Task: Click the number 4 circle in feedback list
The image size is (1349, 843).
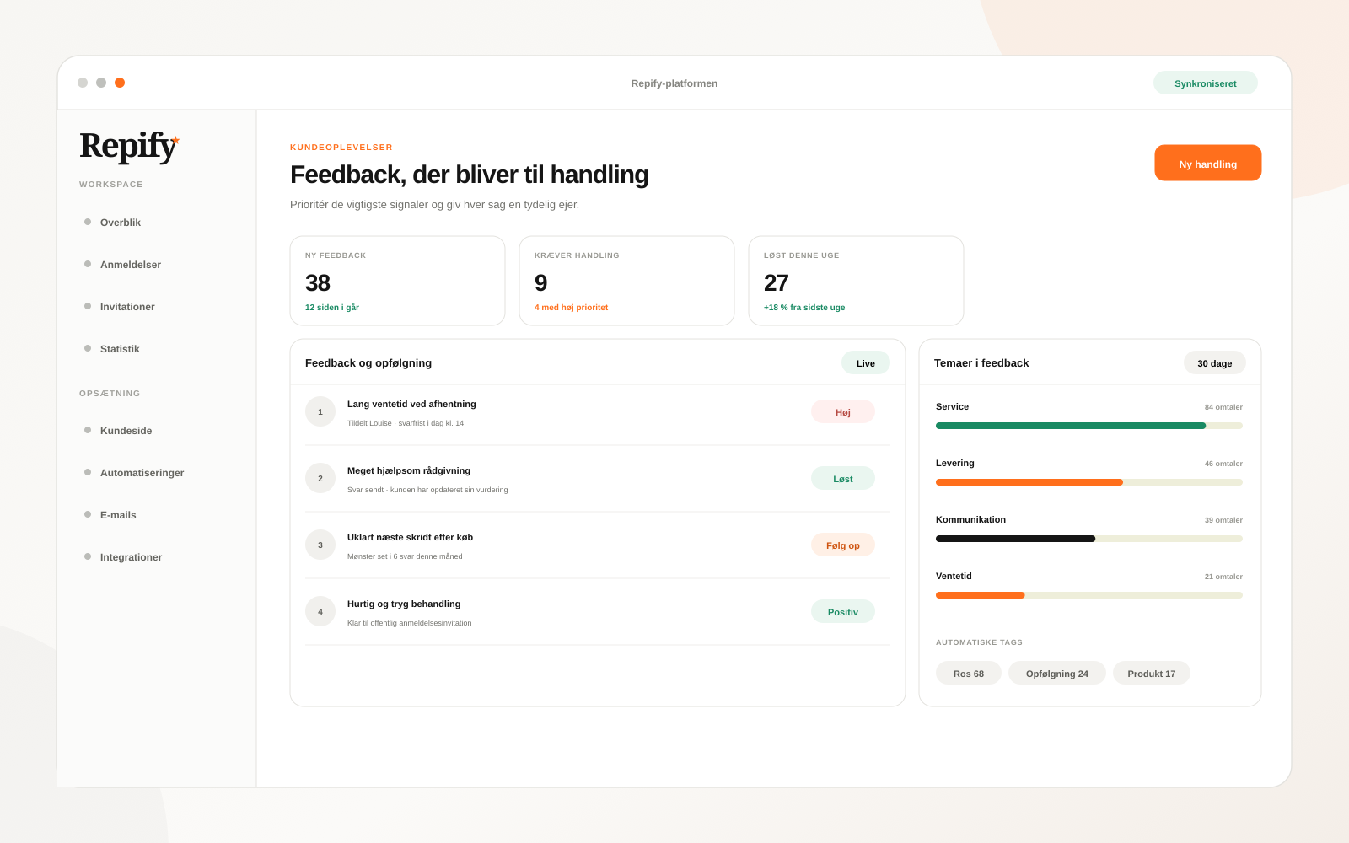Action: click(x=320, y=611)
